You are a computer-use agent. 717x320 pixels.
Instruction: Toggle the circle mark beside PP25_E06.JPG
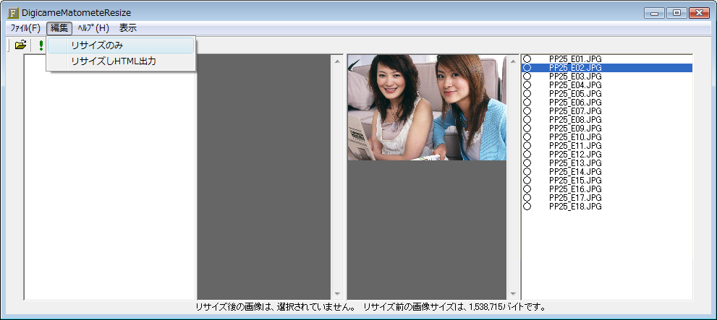point(527,103)
